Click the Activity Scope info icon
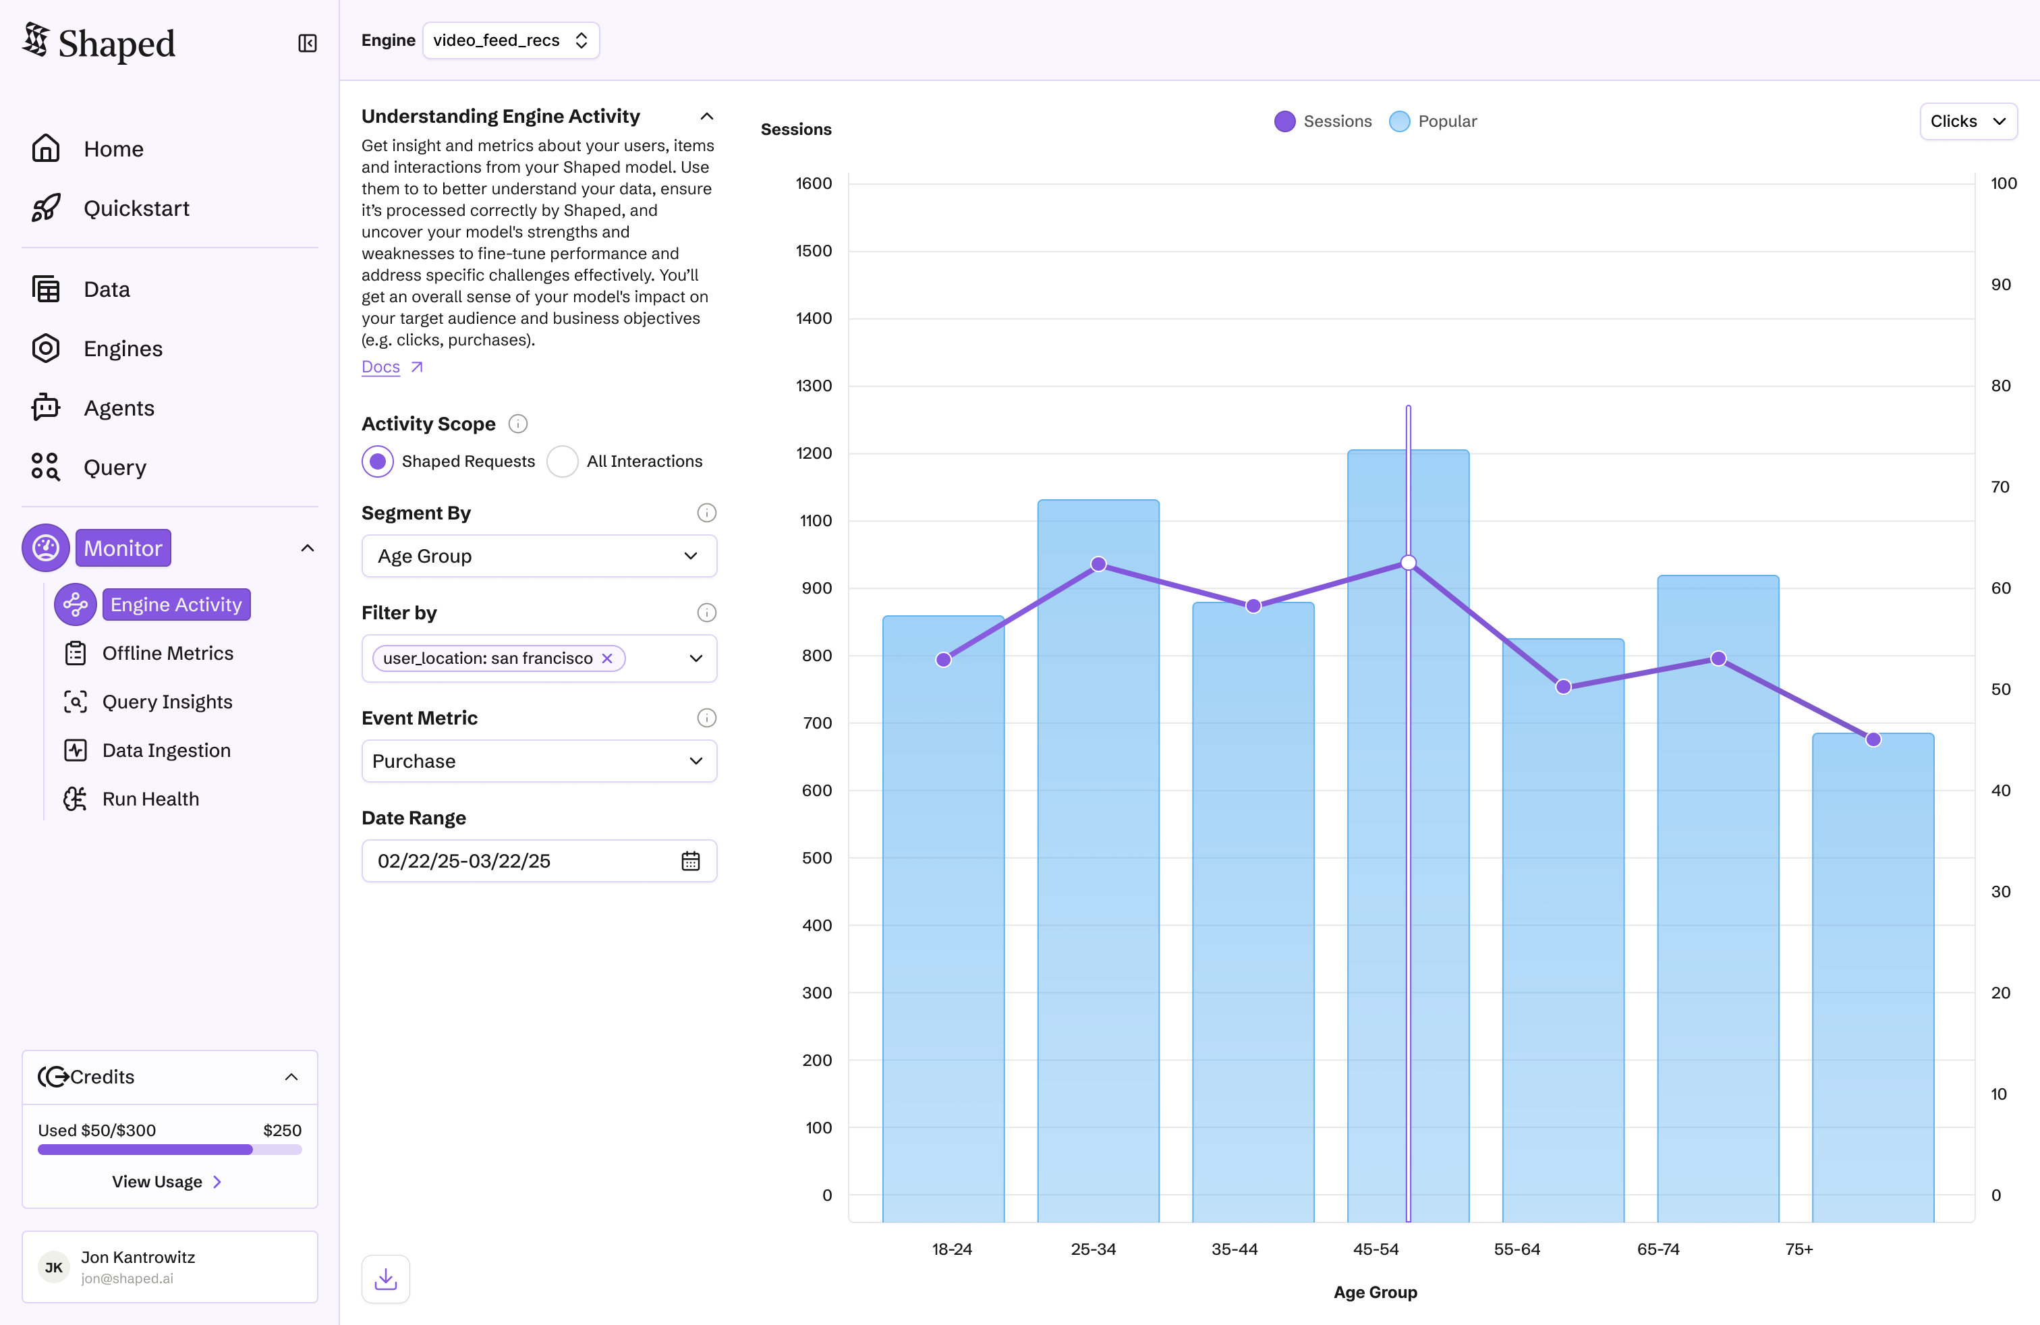Image resolution: width=2040 pixels, height=1325 pixels. (x=517, y=424)
